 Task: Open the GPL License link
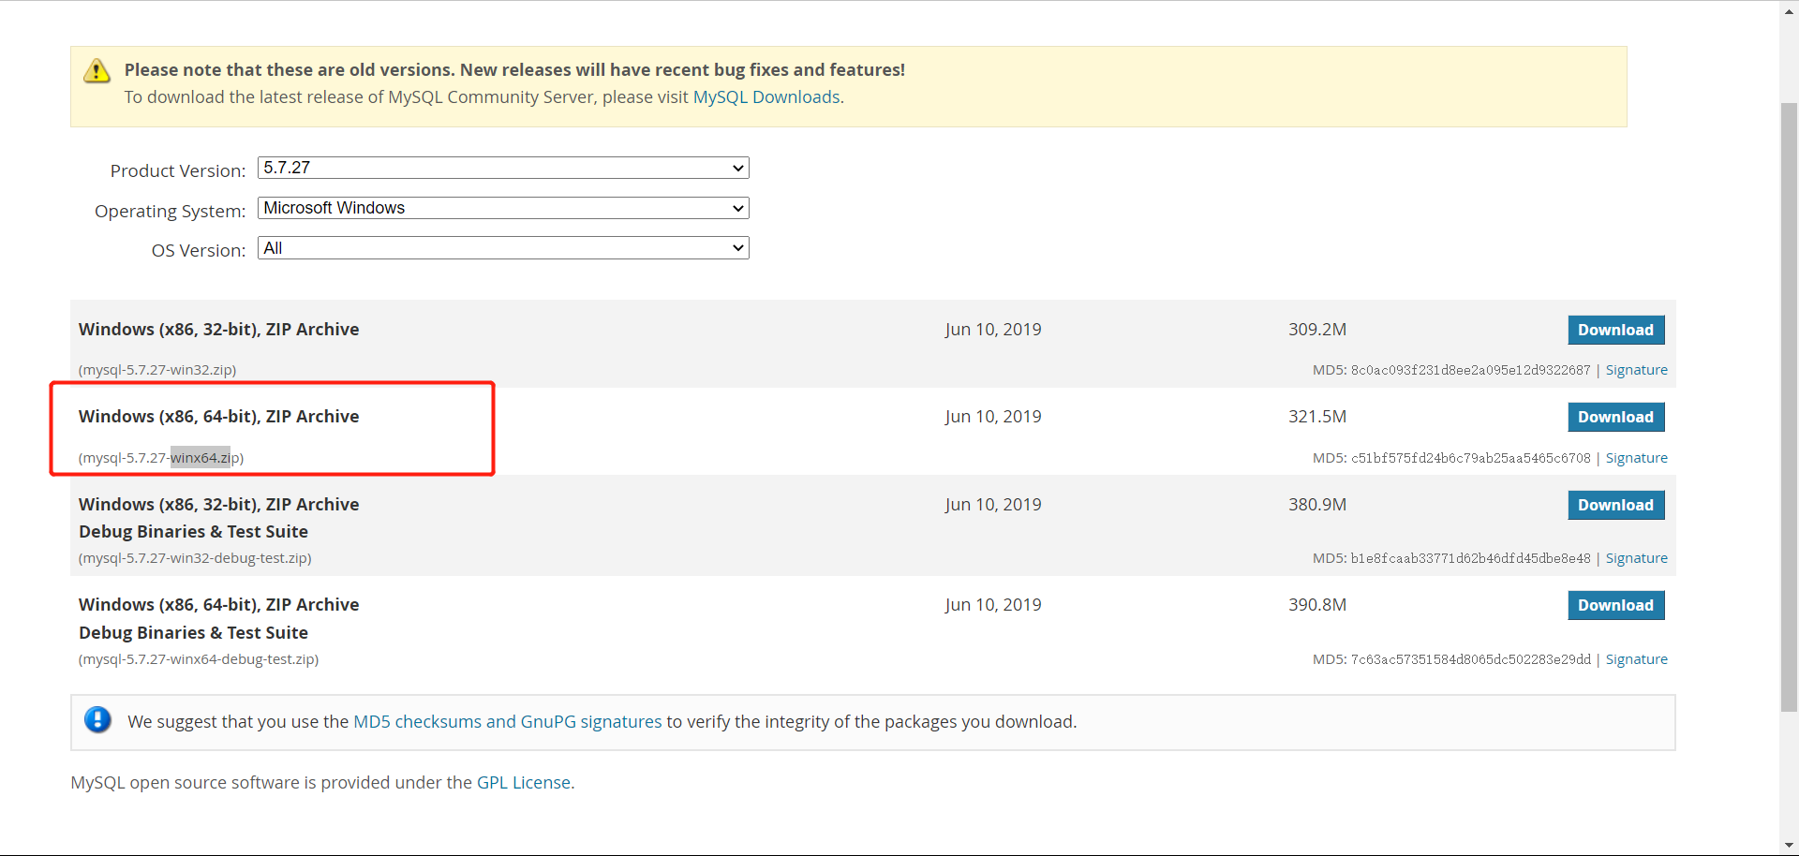coord(524,782)
